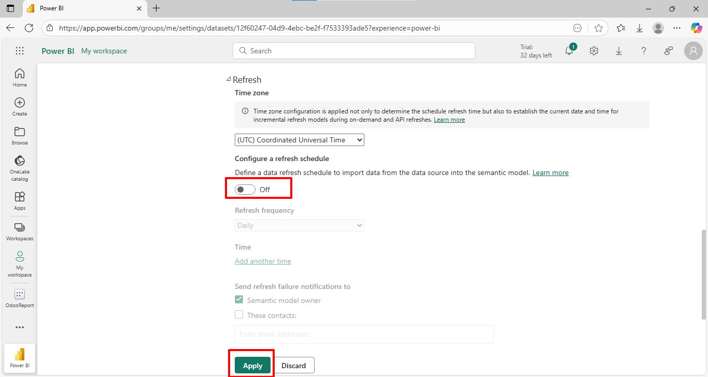The width and height of the screenshot is (708, 377).
Task: Toggle the Semantic model owner checkbox
Action: (x=239, y=300)
